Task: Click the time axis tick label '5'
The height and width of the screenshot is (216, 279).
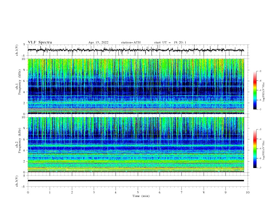Action: [138, 192]
